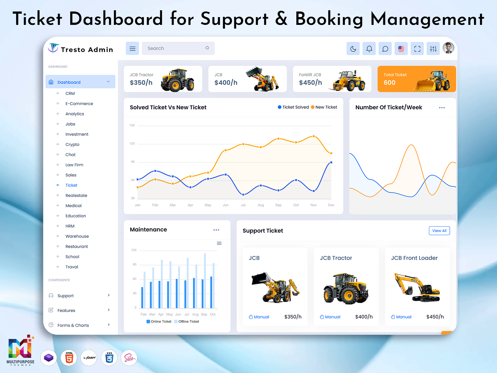Go to the Ticket sidebar item
This screenshot has height=373, width=497.
tap(71, 185)
